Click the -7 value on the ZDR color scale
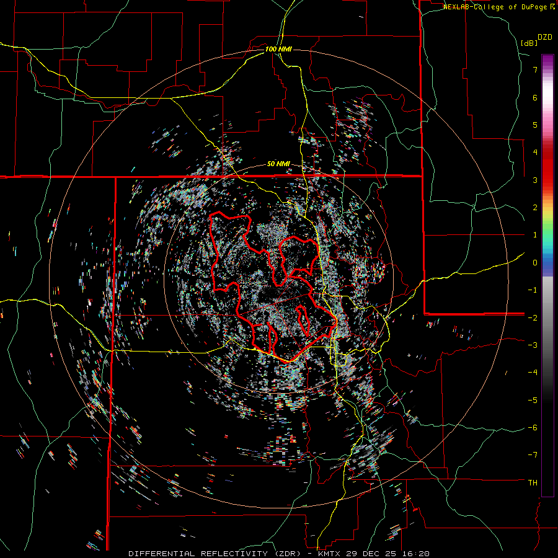This screenshot has width=558, height=558. [x=533, y=455]
